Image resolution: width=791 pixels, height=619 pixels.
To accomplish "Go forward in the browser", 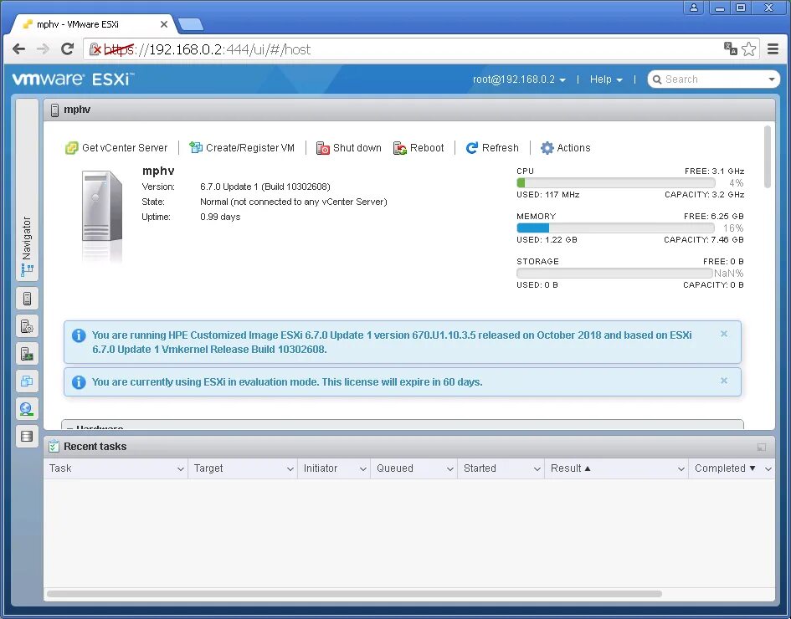I will 44,49.
